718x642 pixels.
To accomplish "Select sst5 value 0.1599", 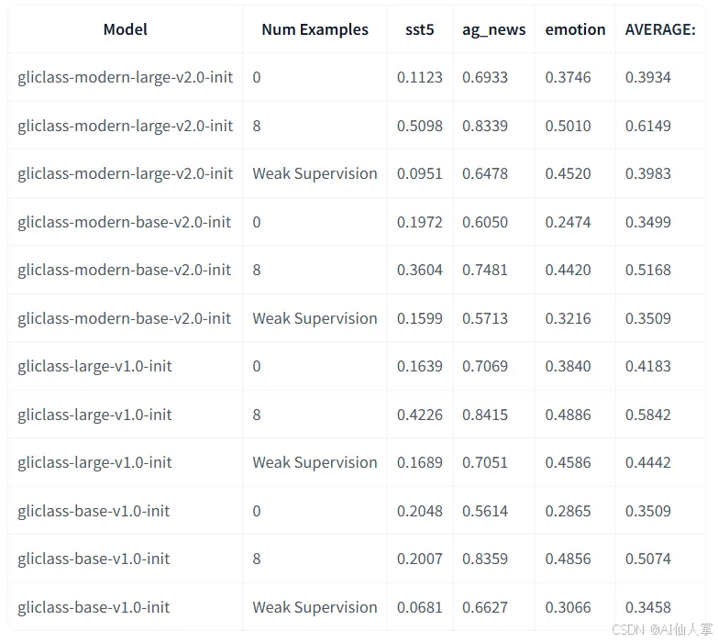I will point(419,319).
